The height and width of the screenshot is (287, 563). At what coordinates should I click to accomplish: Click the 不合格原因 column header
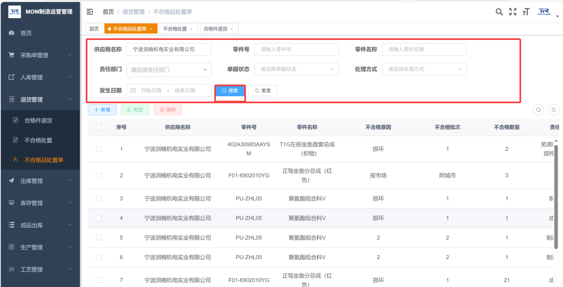(378, 127)
